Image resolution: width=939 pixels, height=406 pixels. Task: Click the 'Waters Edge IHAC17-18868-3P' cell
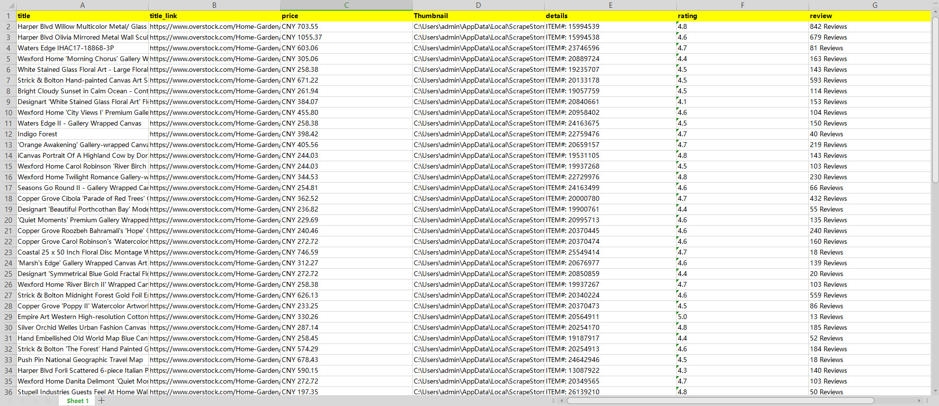tap(82, 48)
